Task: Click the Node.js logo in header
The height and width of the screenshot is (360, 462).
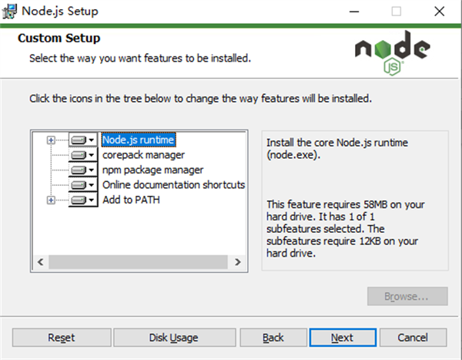Action: pyautogui.click(x=393, y=53)
